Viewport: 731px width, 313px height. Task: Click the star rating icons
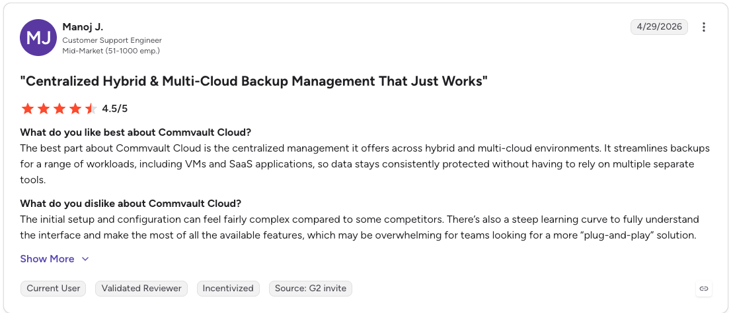59,109
